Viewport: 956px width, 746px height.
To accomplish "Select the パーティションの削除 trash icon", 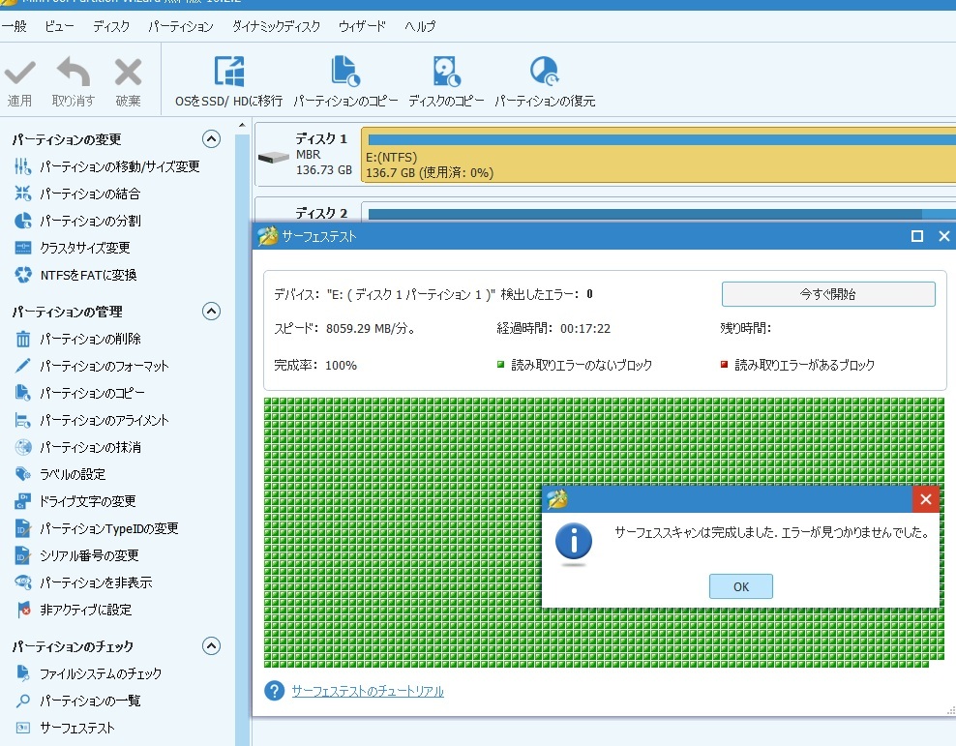I will (90, 339).
